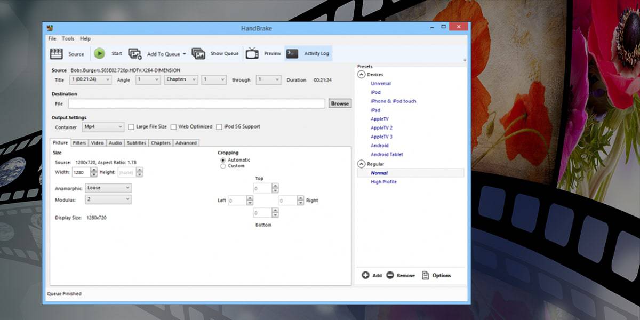Viewport: 640px width, 320px height.
Task: Collapse the Regular preset group
Action: tap(362, 164)
